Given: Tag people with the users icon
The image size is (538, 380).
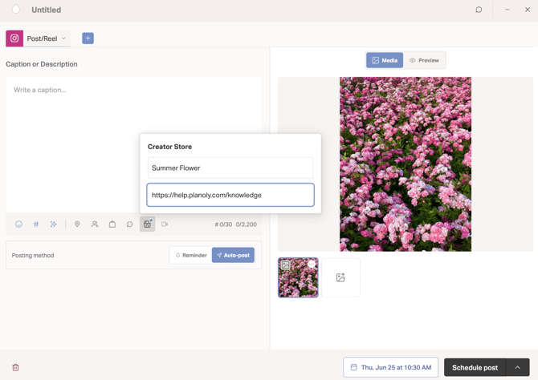Looking at the screenshot, I should (x=95, y=224).
